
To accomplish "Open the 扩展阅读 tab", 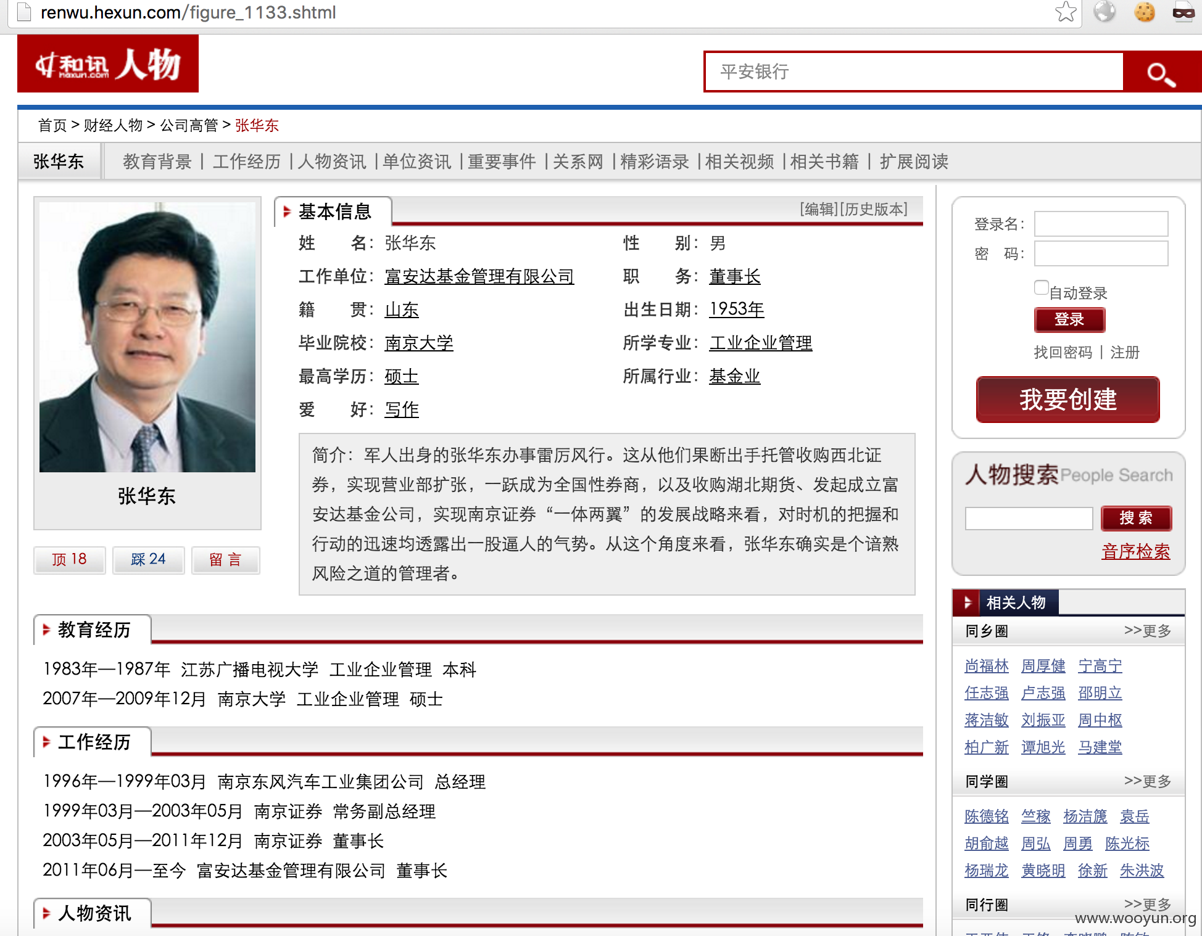I will (914, 162).
